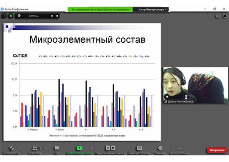The width and height of the screenshot is (229, 162).
Task: Stop recording in the top recording indicator
Action: pos(57,16)
